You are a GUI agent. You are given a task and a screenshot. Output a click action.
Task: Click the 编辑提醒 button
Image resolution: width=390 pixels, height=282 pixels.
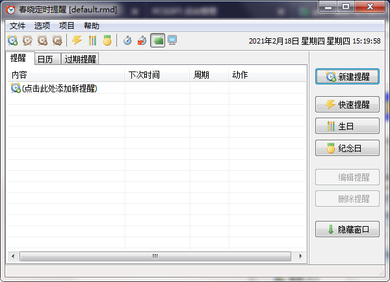[x=347, y=177]
